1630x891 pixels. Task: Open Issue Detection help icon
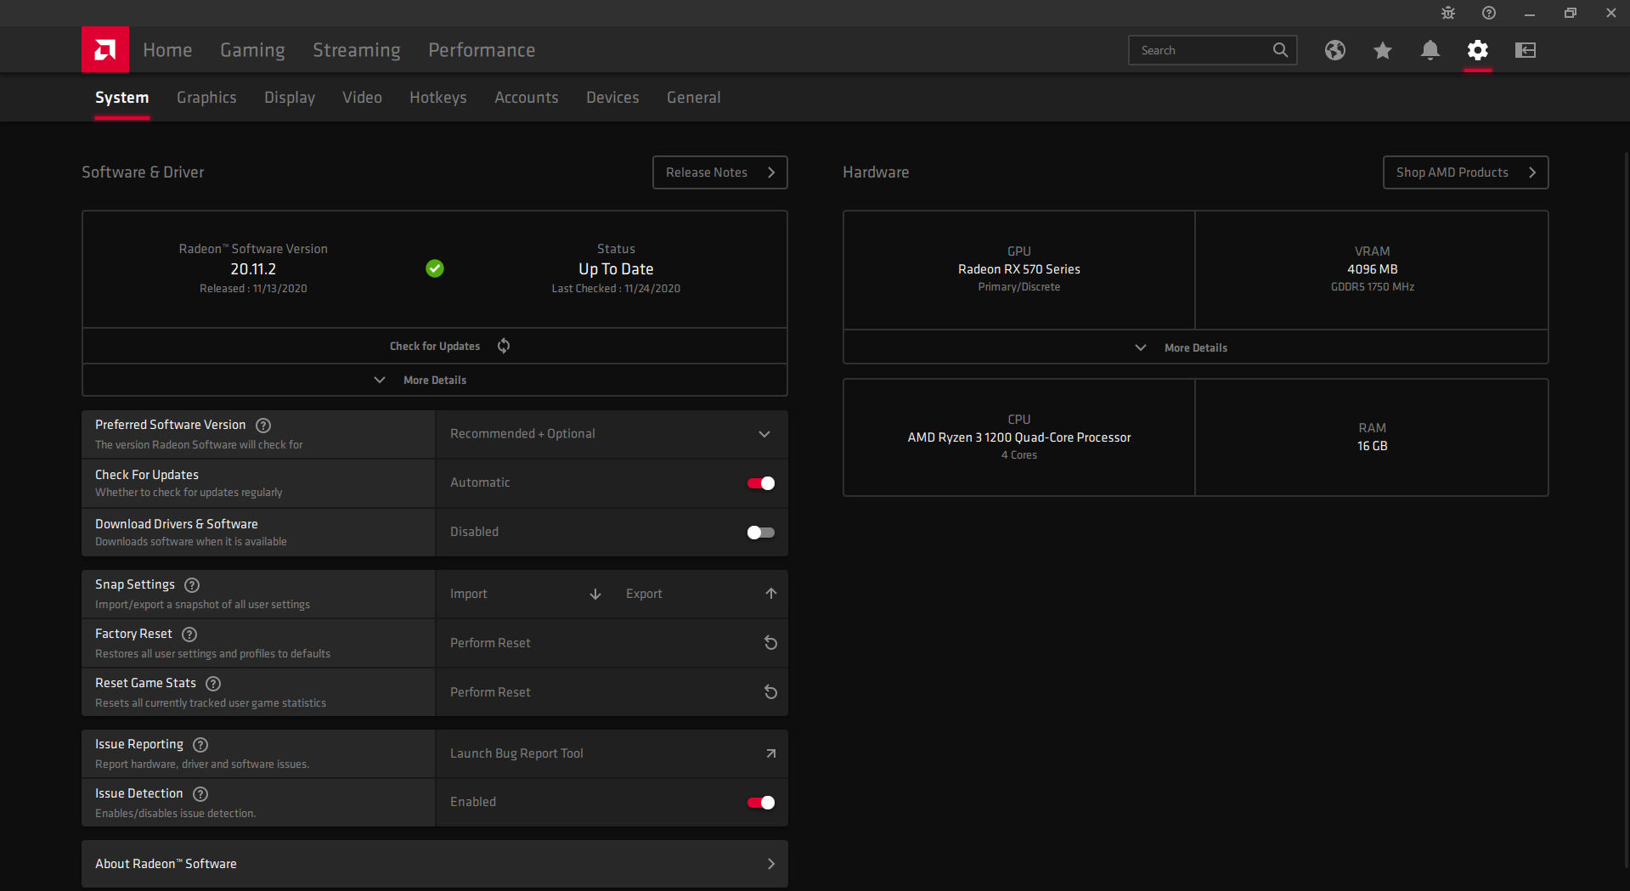click(200, 794)
